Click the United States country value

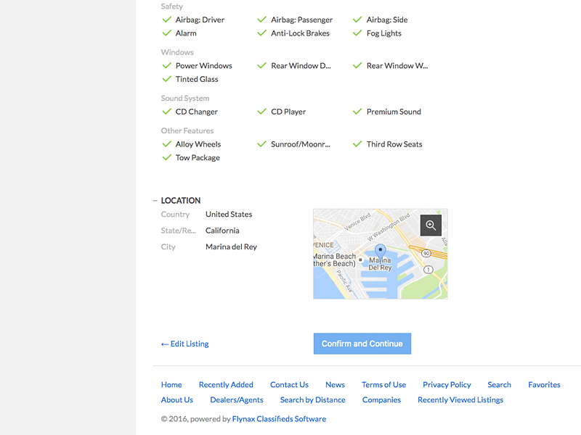(x=229, y=214)
